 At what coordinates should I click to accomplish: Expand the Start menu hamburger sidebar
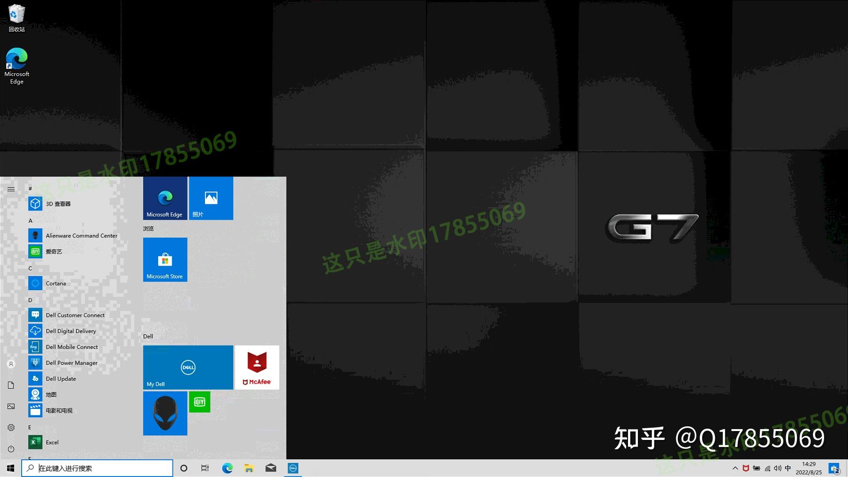pyautogui.click(x=11, y=189)
